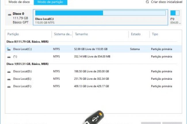Screen dimensions: 187x124
Task: Click the Disco Local(C:) system drive icon
Action: pos(9,49)
